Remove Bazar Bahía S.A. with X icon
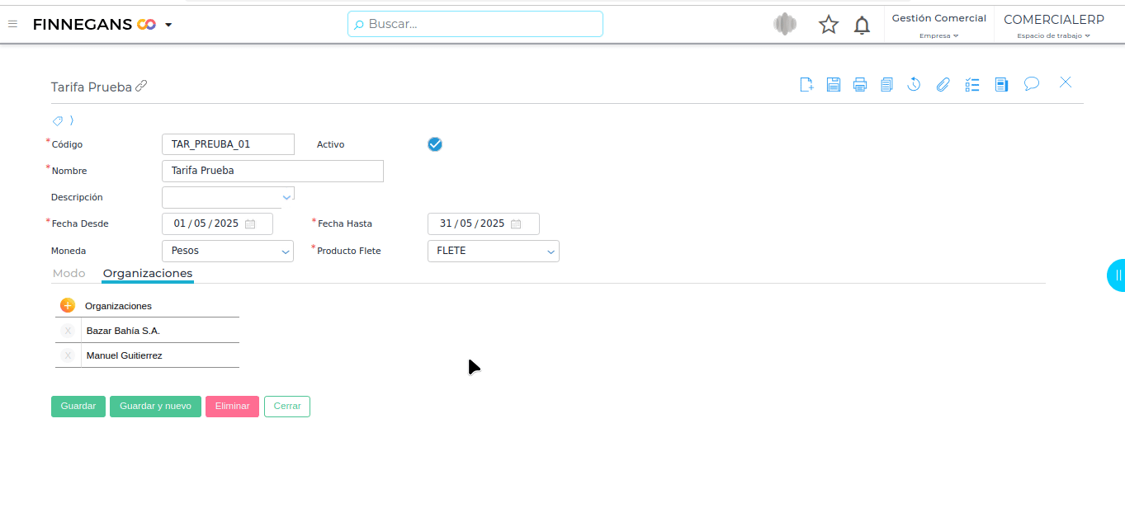 tap(68, 331)
